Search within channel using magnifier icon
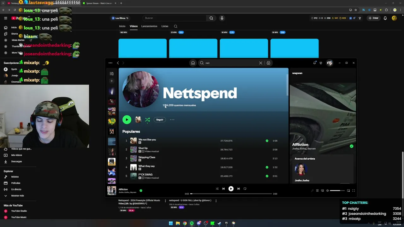 (x=175, y=26)
